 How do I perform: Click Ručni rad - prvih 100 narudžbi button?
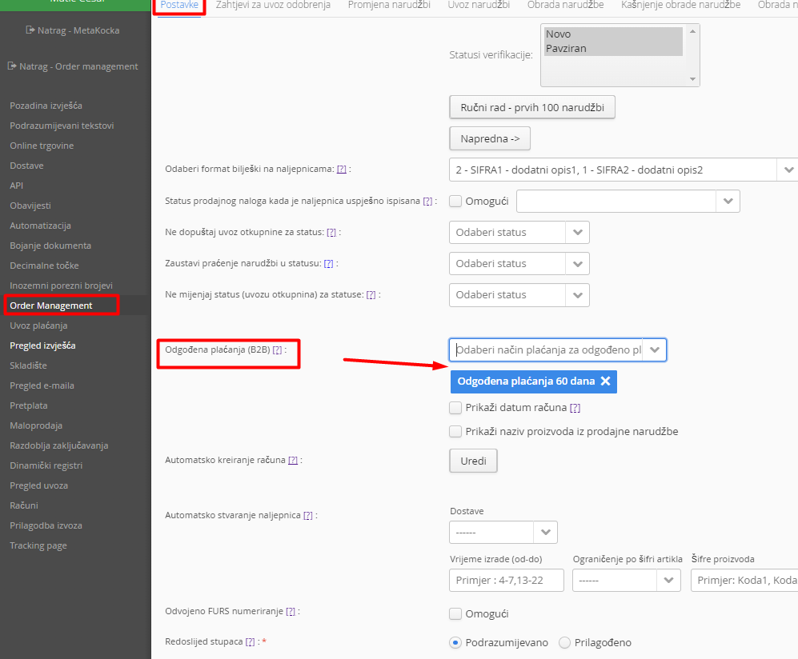pos(532,107)
